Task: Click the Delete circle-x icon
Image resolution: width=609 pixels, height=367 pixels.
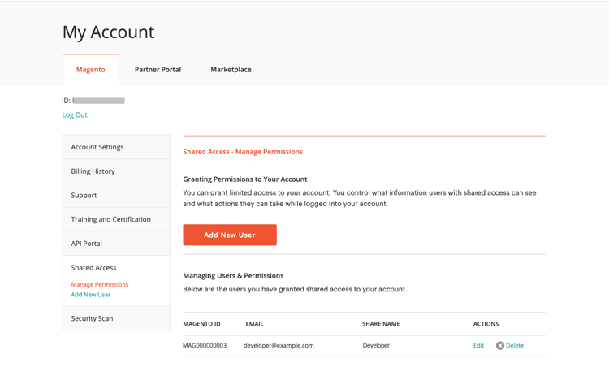Action: pyautogui.click(x=500, y=345)
